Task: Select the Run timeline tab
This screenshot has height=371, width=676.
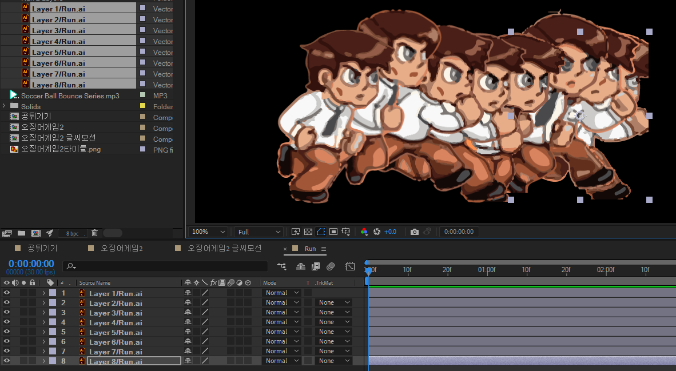Action: (310, 249)
